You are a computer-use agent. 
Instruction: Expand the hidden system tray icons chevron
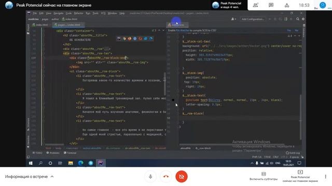pos(252,163)
